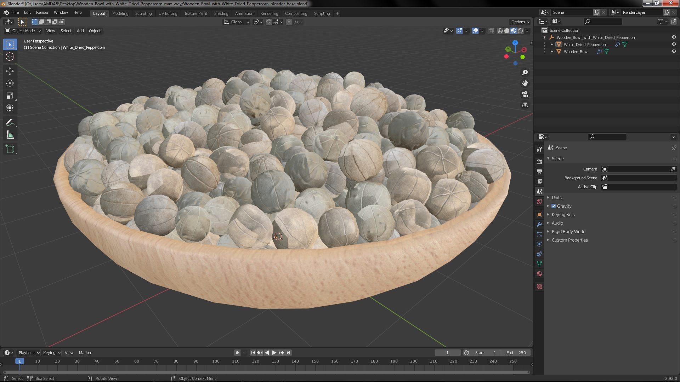This screenshot has height=382, width=680.
Task: Open the viewport Add menu
Action: click(80, 31)
